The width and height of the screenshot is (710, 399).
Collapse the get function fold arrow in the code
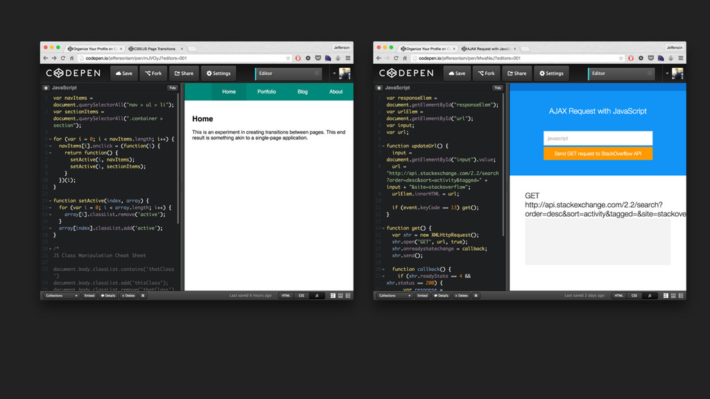[x=383, y=229]
